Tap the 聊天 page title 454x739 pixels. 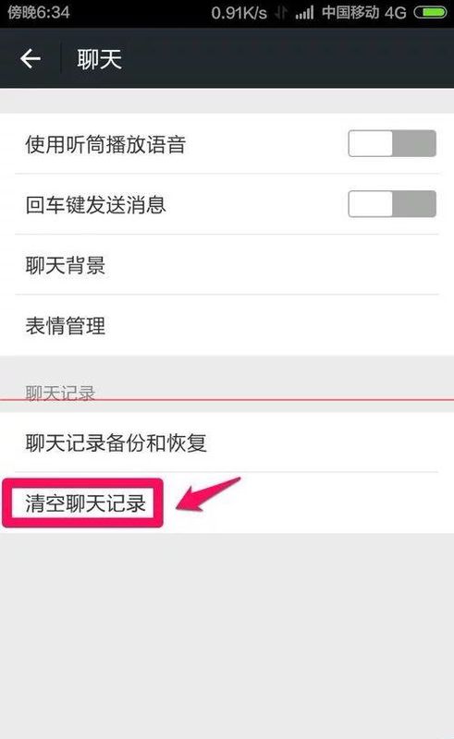click(x=99, y=59)
